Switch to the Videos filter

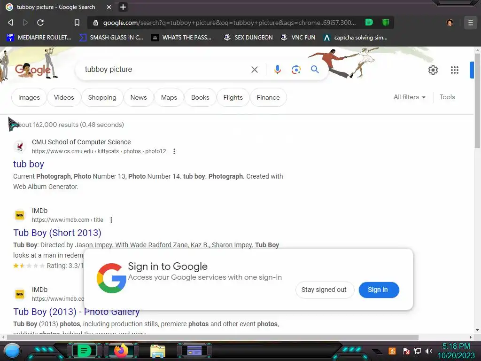(64, 97)
